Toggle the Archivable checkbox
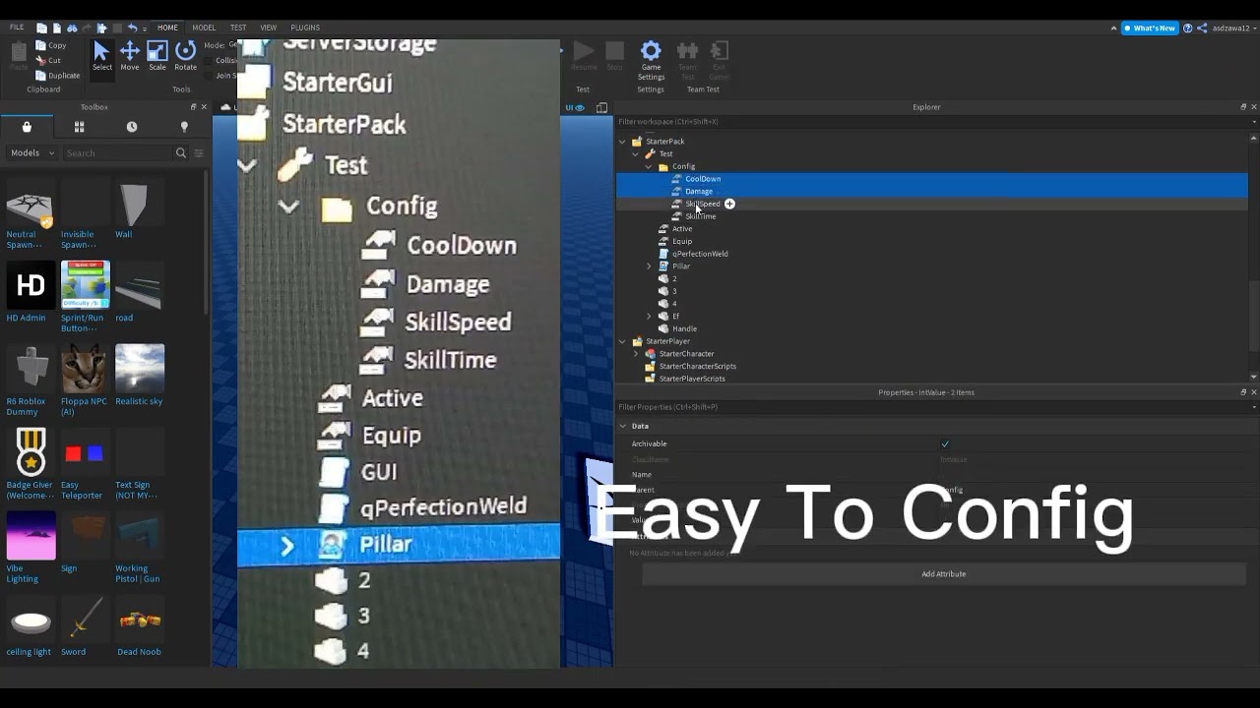The width and height of the screenshot is (1260, 708). [945, 443]
